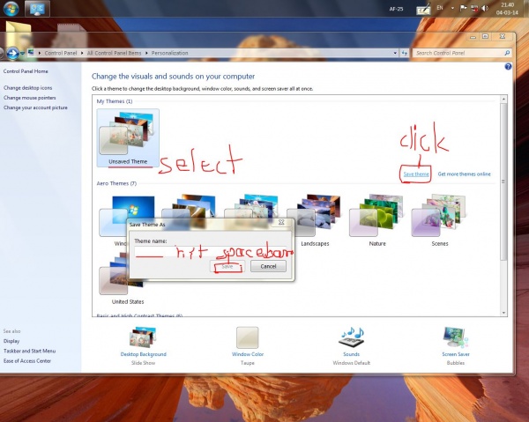Open the Screen Saver settings icon
The image size is (529, 422).
[456, 337]
